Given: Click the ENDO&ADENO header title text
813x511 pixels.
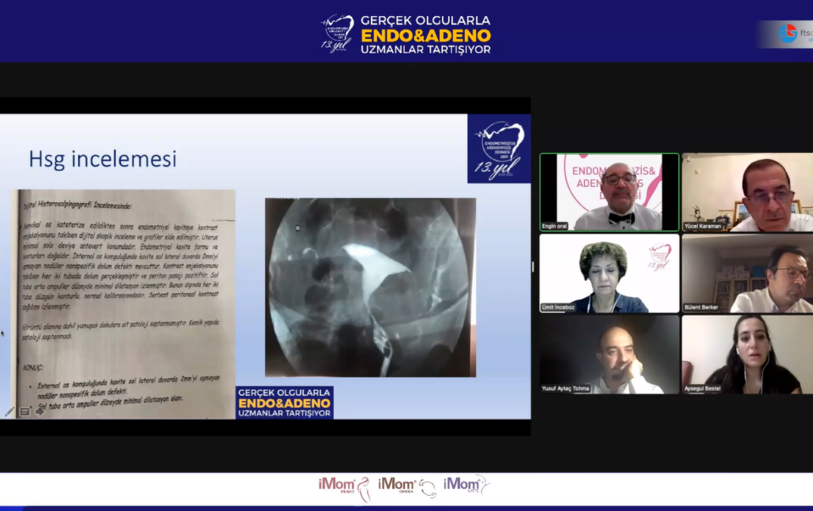Looking at the screenshot, I should pyautogui.click(x=425, y=35).
